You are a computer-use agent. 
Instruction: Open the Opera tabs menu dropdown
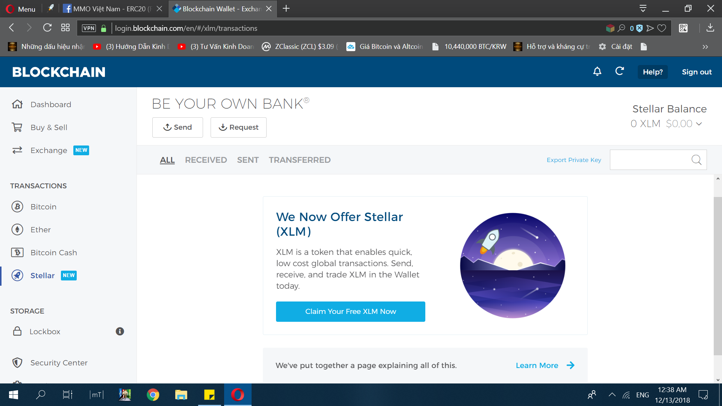pos(643,8)
